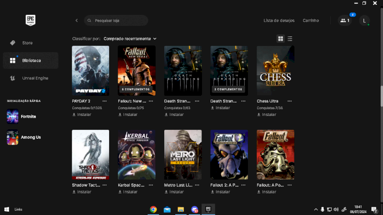Click the 2 Complementos badge
The height and width of the screenshot is (215, 383).
228,89
